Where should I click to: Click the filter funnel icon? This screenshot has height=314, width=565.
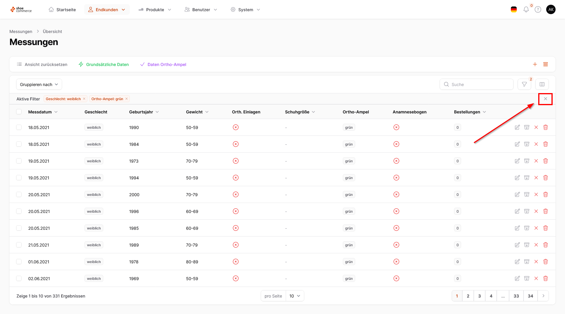(x=524, y=85)
